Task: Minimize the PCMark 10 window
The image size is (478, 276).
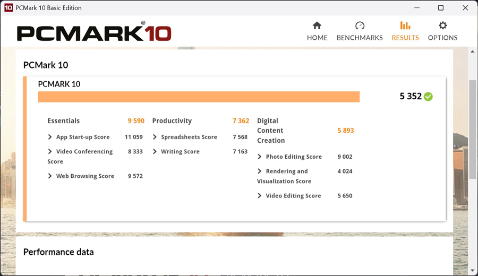Action: click(x=417, y=7)
